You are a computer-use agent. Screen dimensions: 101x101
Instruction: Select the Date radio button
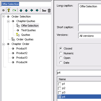point(61,63)
